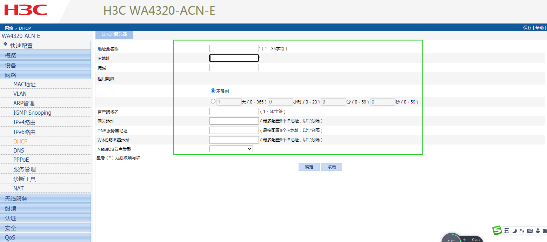Open the DNS menu item
Viewport: 547px width, 242px height.
(19, 150)
